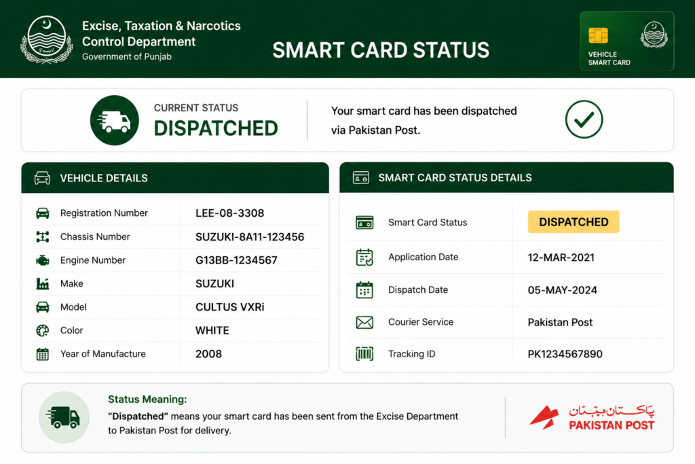Click the barcode icon beside Tracking ID

coord(364,353)
